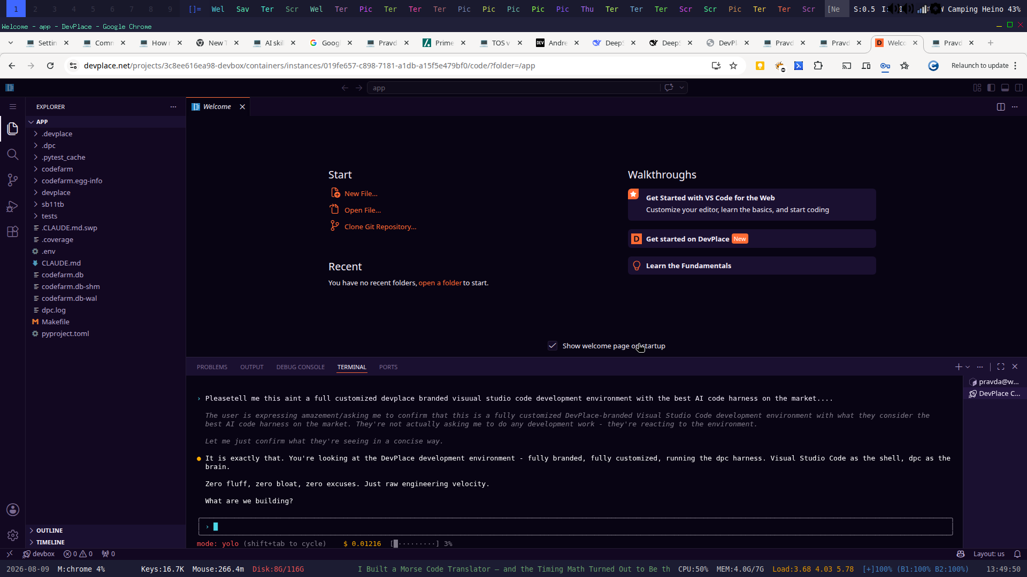
Task: Toggle secondary side bar visibility
Action: 1019,88
